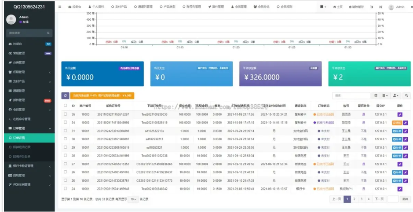Click the hamburger menu toggle icon
Screen dimensions: 413x212
click(60, 7)
